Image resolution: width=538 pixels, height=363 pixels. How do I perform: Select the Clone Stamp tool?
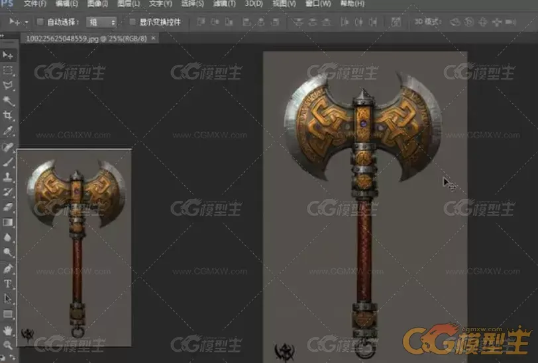pyautogui.click(x=7, y=177)
